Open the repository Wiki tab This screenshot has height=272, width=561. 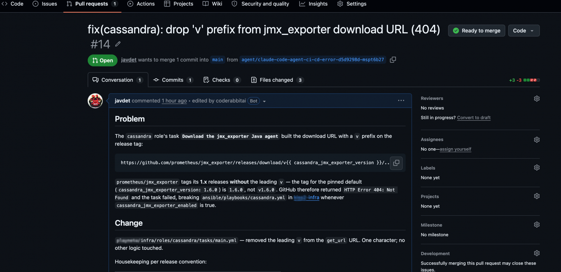coord(212,4)
